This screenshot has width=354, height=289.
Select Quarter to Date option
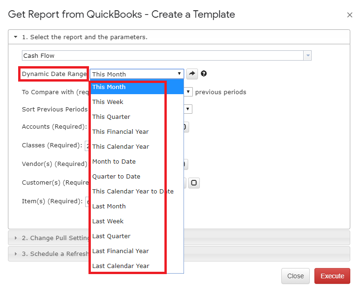point(116,176)
